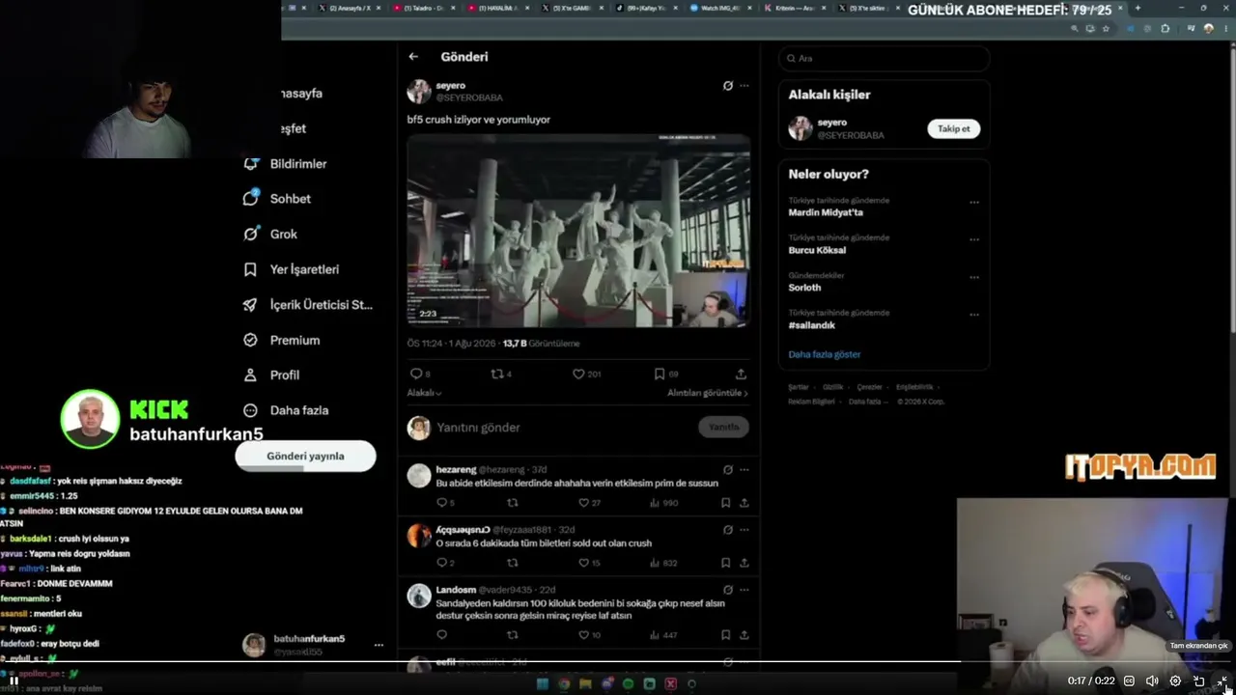The height and width of the screenshot is (695, 1236).
Task: Click the Daha fazla göster link
Action: [825, 354]
